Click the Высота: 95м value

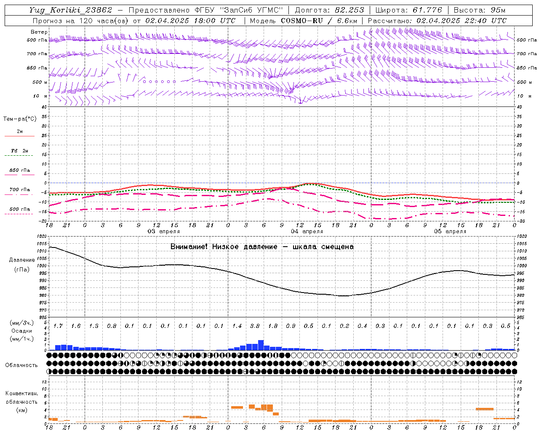tap(479, 10)
